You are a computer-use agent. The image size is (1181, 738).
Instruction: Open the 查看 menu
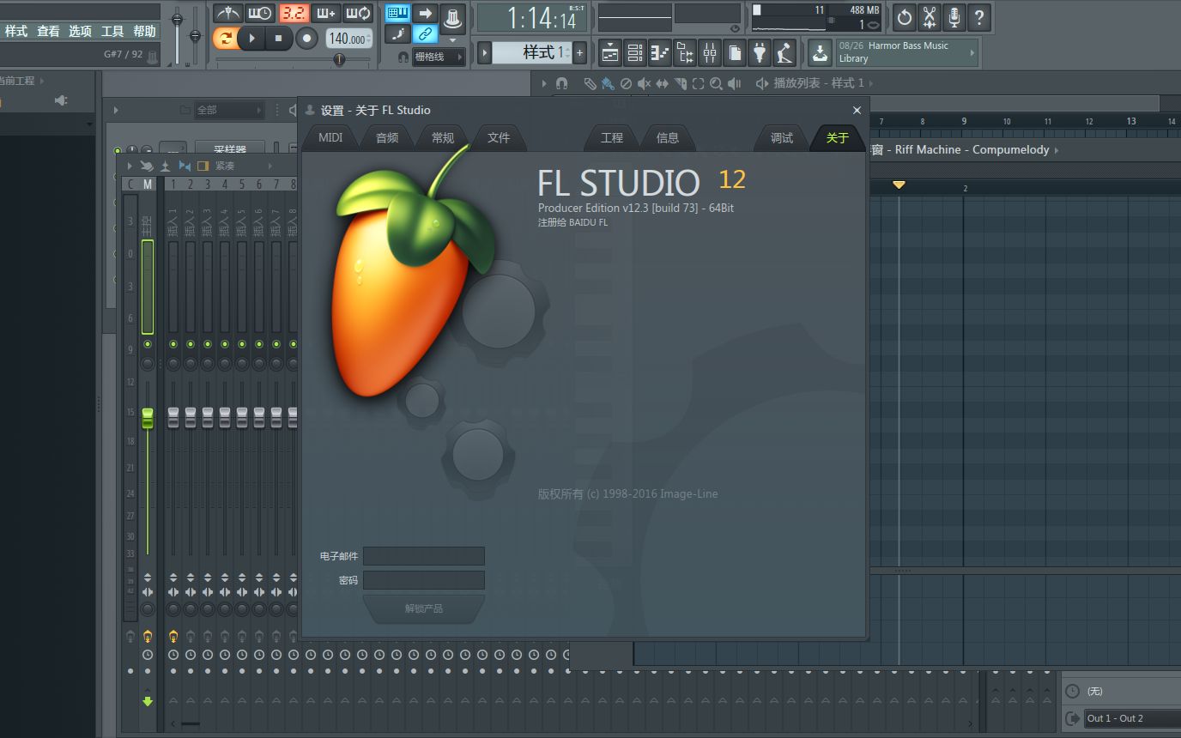48,31
